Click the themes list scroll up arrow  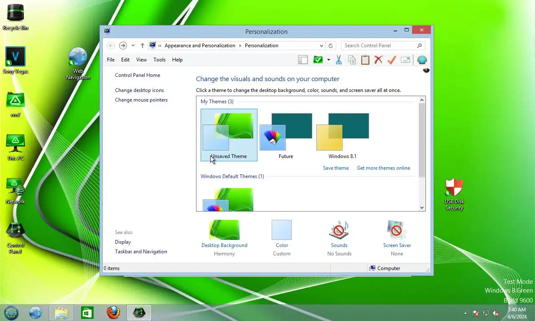[x=422, y=100]
